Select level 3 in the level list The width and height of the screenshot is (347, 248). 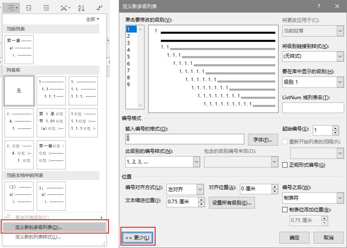tap(131, 43)
